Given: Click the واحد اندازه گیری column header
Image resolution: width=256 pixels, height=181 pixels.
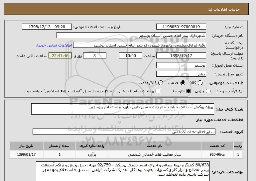Looking at the screenshot, I should (92, 146).
